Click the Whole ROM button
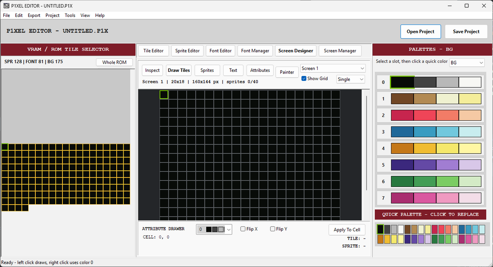 (115, 62)
